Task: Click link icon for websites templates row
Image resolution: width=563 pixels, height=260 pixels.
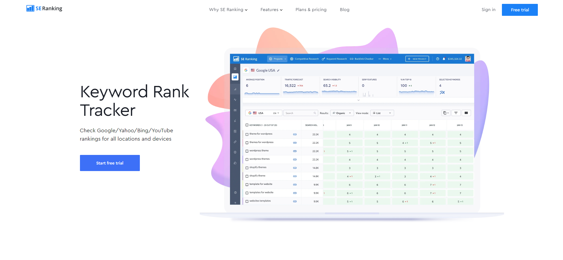Action: (x=295, y=201)
